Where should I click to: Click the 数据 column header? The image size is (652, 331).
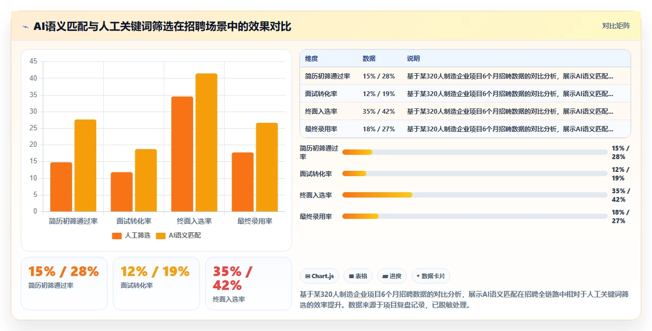(369, 59)
